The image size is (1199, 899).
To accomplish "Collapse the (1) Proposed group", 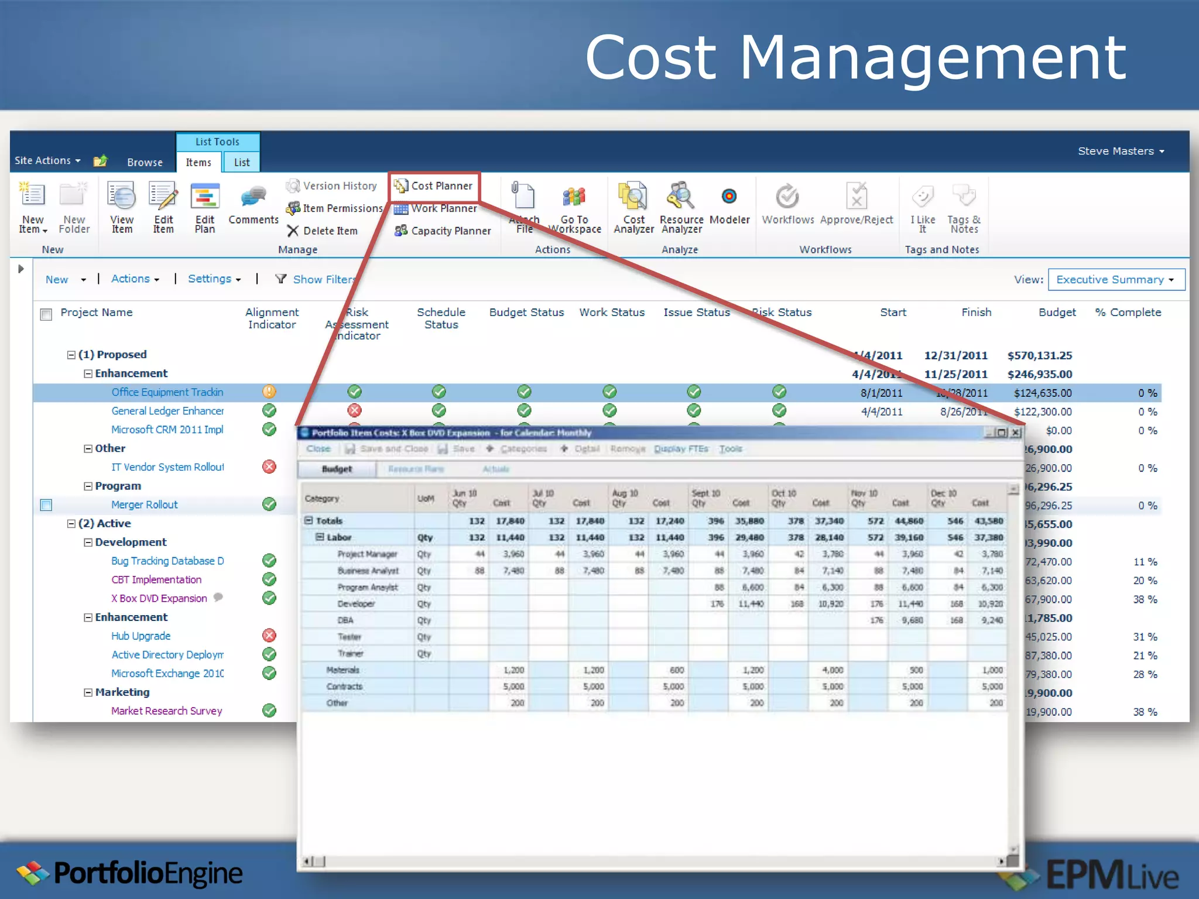I will [x=71, y=355].
